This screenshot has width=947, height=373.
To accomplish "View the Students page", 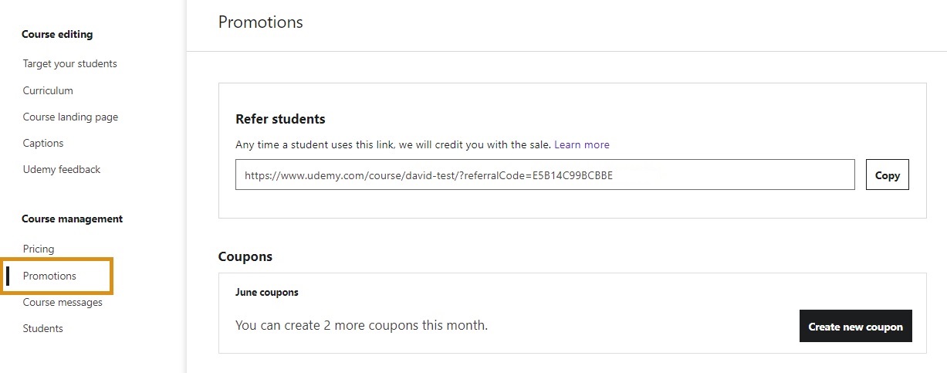I will pyautogui.click(x=43, y=329).
